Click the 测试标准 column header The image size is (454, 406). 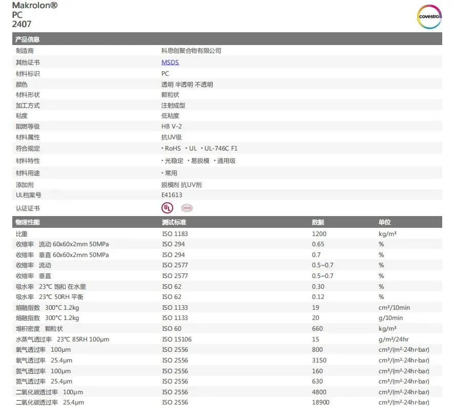coord(174,222)
